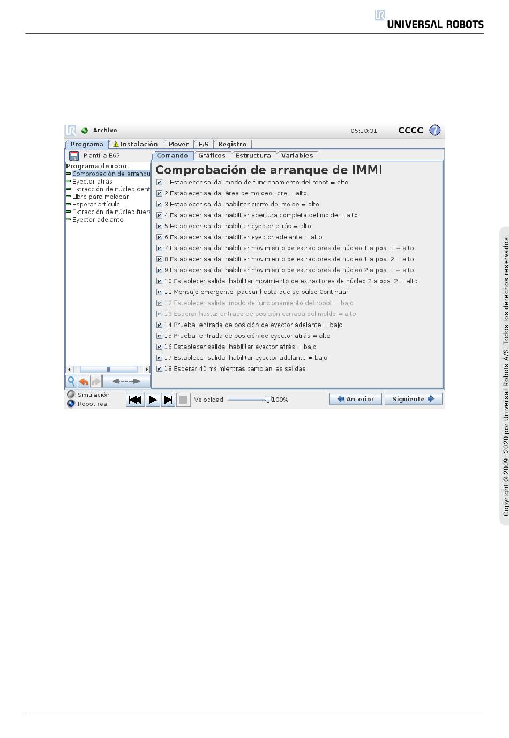Toggle checkbox 7 extractores de núcleo 1 pos. 1
The height and width of the screenshot is (738, 509).
[159, 248]
